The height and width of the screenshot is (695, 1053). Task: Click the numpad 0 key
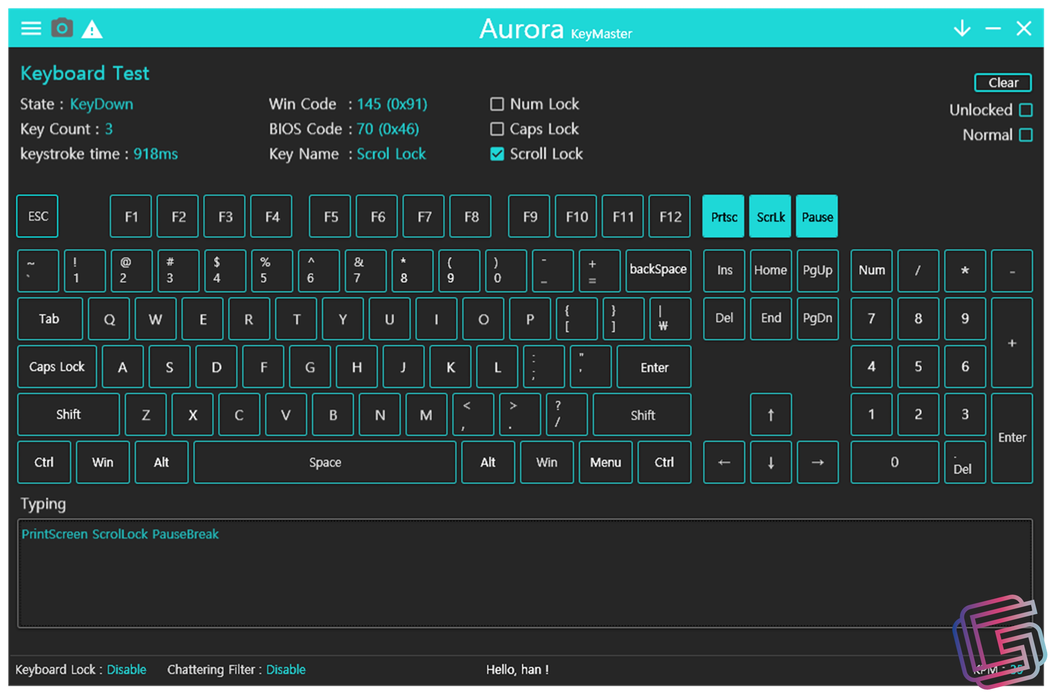tap(895, 462)
